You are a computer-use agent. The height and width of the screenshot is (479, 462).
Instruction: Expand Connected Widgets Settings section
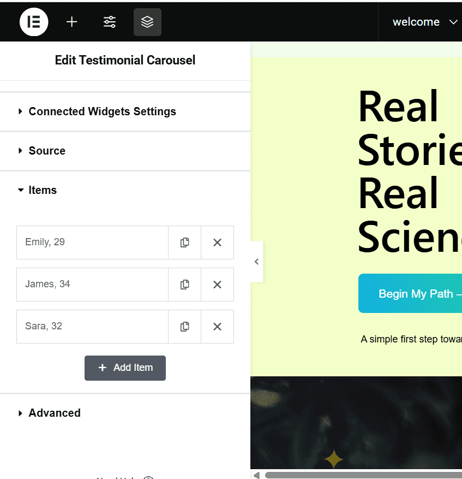click(x=102, y=111)
